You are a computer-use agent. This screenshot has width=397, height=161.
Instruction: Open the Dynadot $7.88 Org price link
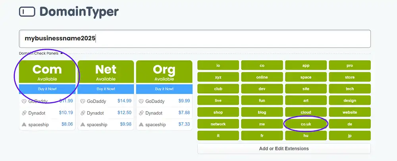[184, 113]
